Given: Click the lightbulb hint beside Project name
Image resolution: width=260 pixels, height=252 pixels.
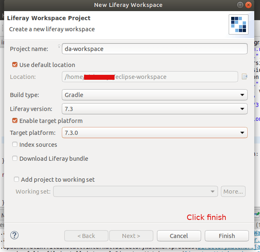Looking at the screenshot, I should (x=59, y=46).
